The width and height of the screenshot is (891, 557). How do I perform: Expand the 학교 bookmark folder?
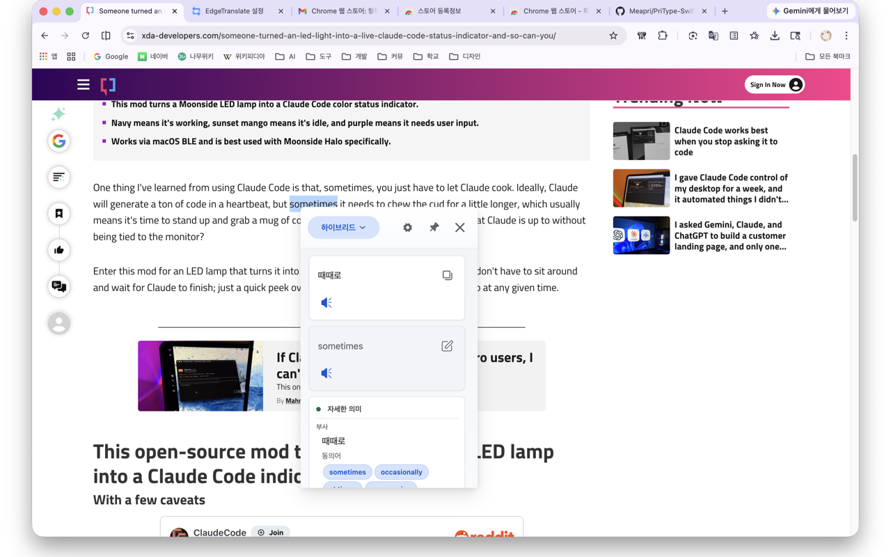click(426, 56)
